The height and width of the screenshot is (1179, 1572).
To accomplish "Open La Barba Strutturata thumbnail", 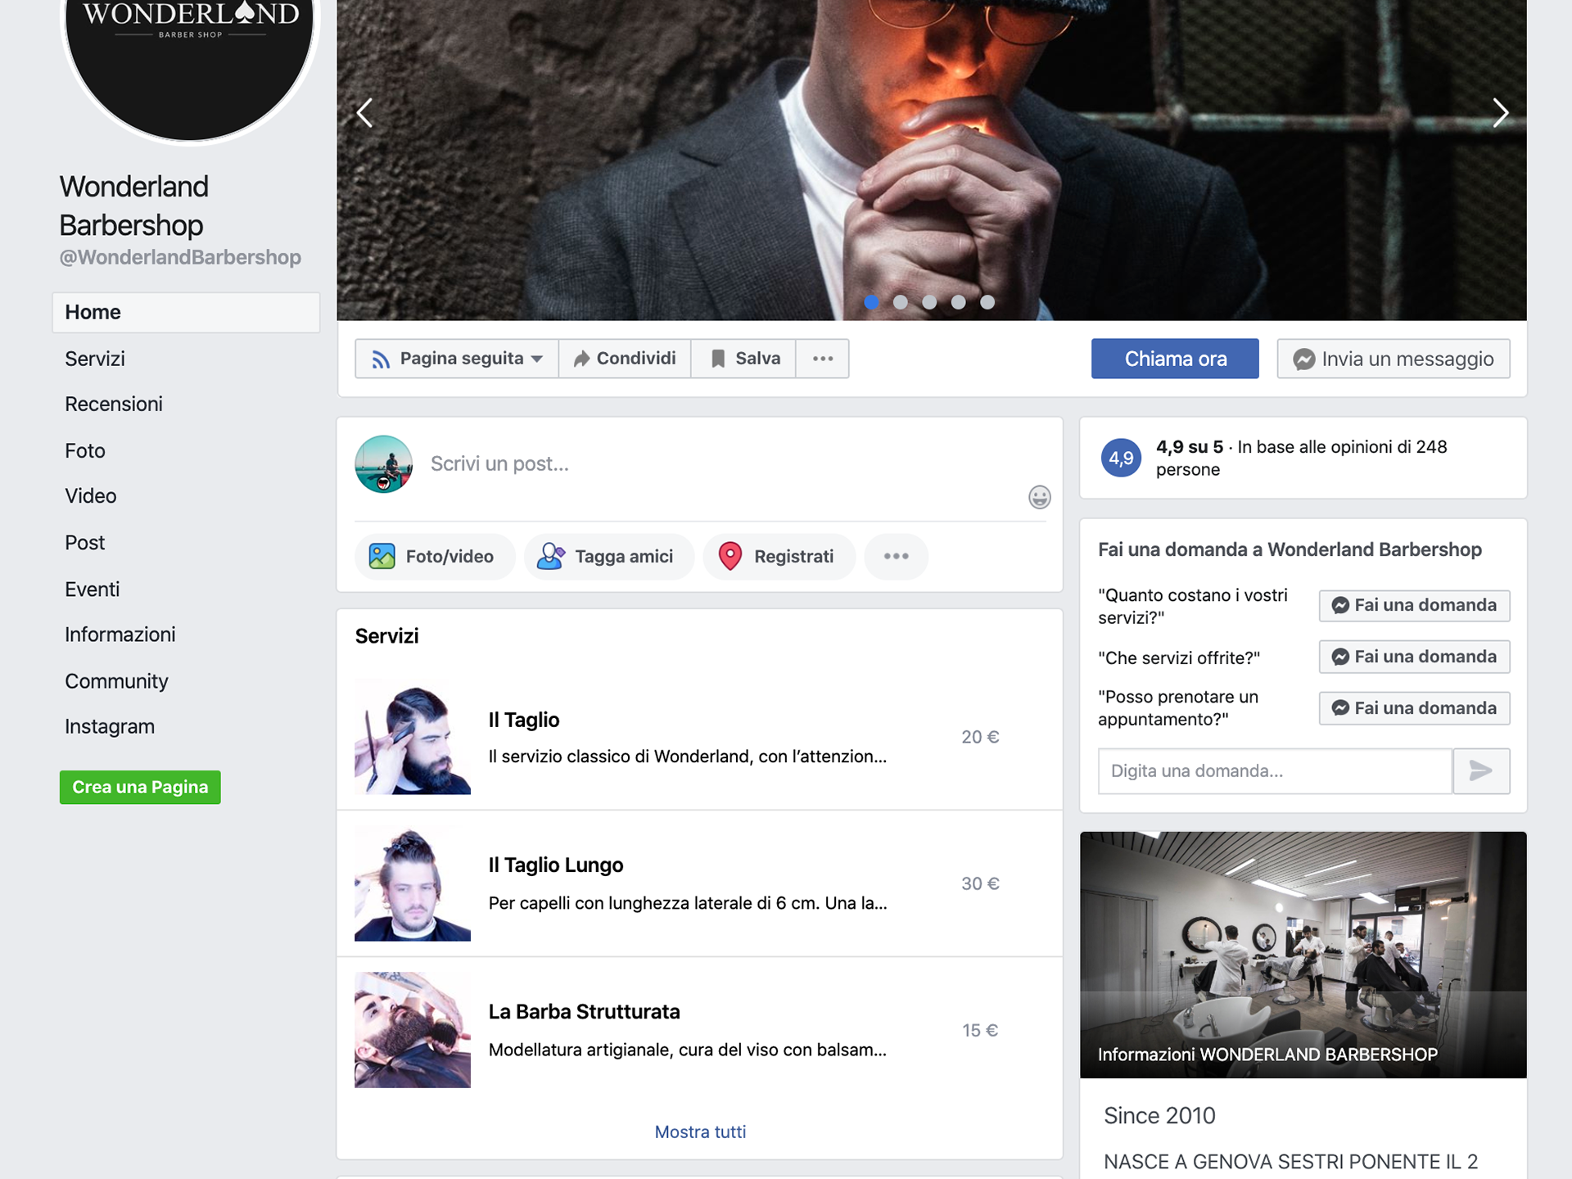I will [413, 1029].
